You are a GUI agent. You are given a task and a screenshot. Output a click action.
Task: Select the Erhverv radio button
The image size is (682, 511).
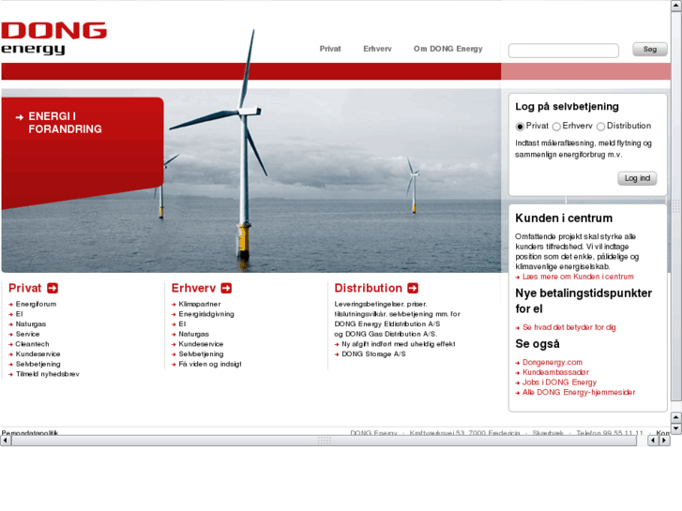click(x=556, y=127)
